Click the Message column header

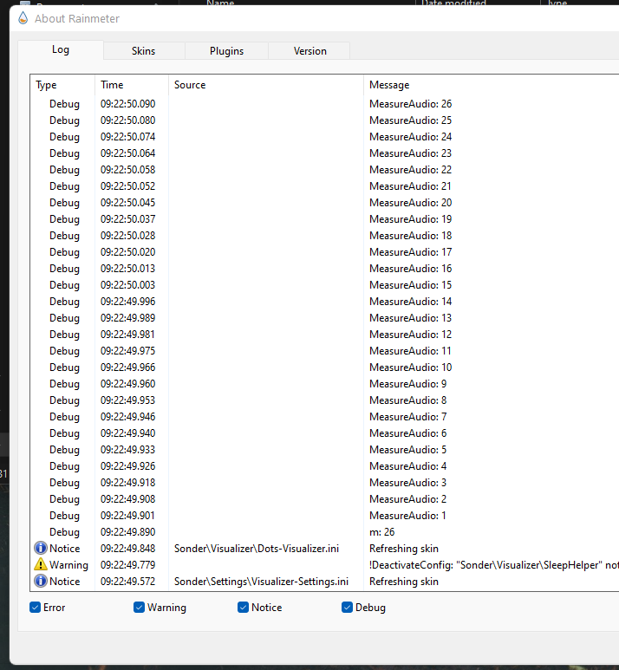(492, 85)
